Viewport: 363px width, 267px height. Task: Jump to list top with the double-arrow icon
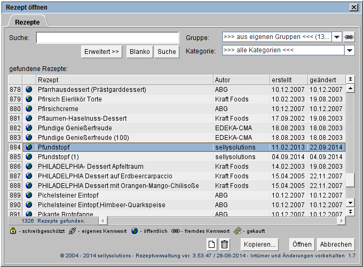(350, 80)
